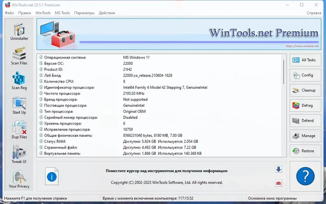Launch the Dup Files finder
The height and width of the screenshot is (204, 326).
(19, 130)
